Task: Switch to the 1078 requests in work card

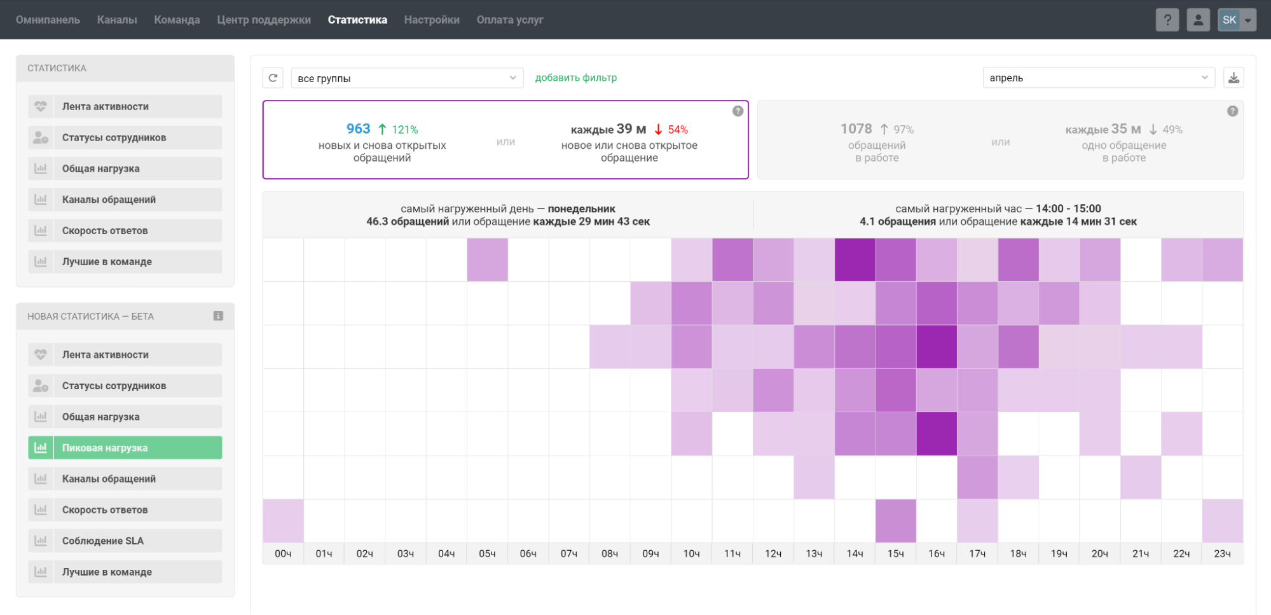Action: tap(1000, 140)
